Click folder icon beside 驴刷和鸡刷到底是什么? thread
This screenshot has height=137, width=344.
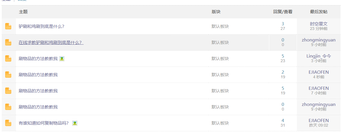click(x=8, y=26)
